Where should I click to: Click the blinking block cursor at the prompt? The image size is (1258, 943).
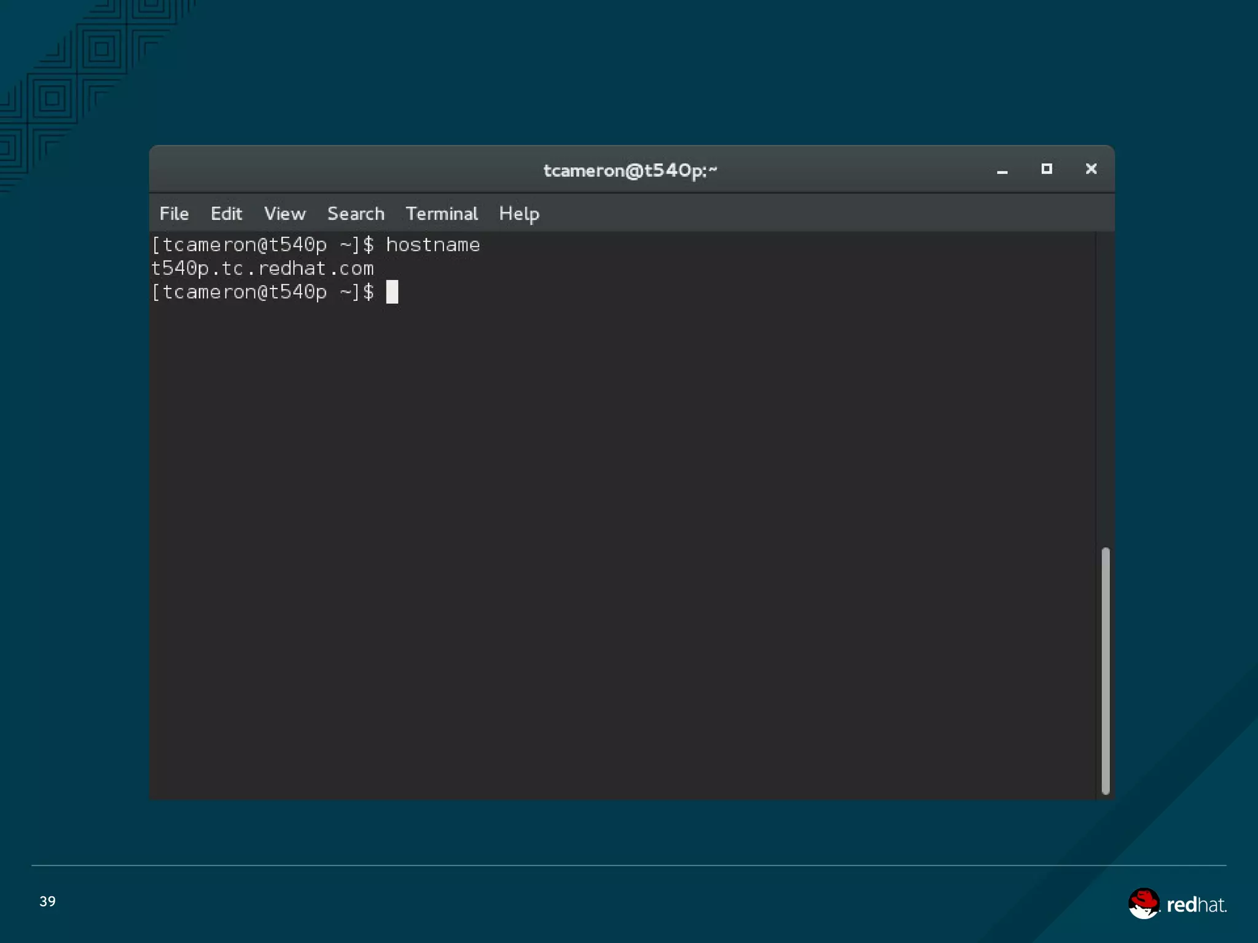click(x=392, y=292)
